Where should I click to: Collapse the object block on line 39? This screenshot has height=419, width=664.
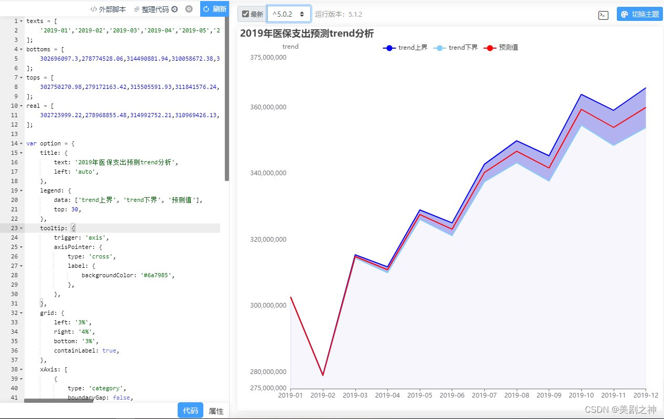click(21, 379)
